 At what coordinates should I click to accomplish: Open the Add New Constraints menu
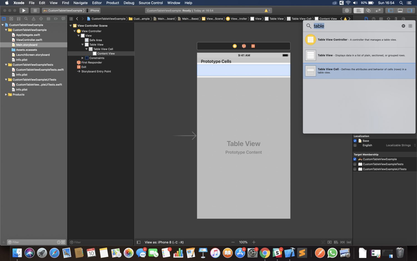[342, 242]
